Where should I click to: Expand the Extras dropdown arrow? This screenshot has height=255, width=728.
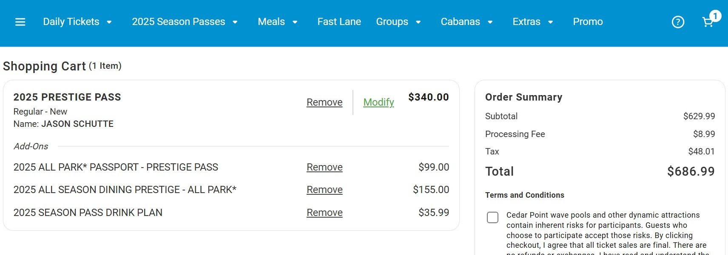551,22
